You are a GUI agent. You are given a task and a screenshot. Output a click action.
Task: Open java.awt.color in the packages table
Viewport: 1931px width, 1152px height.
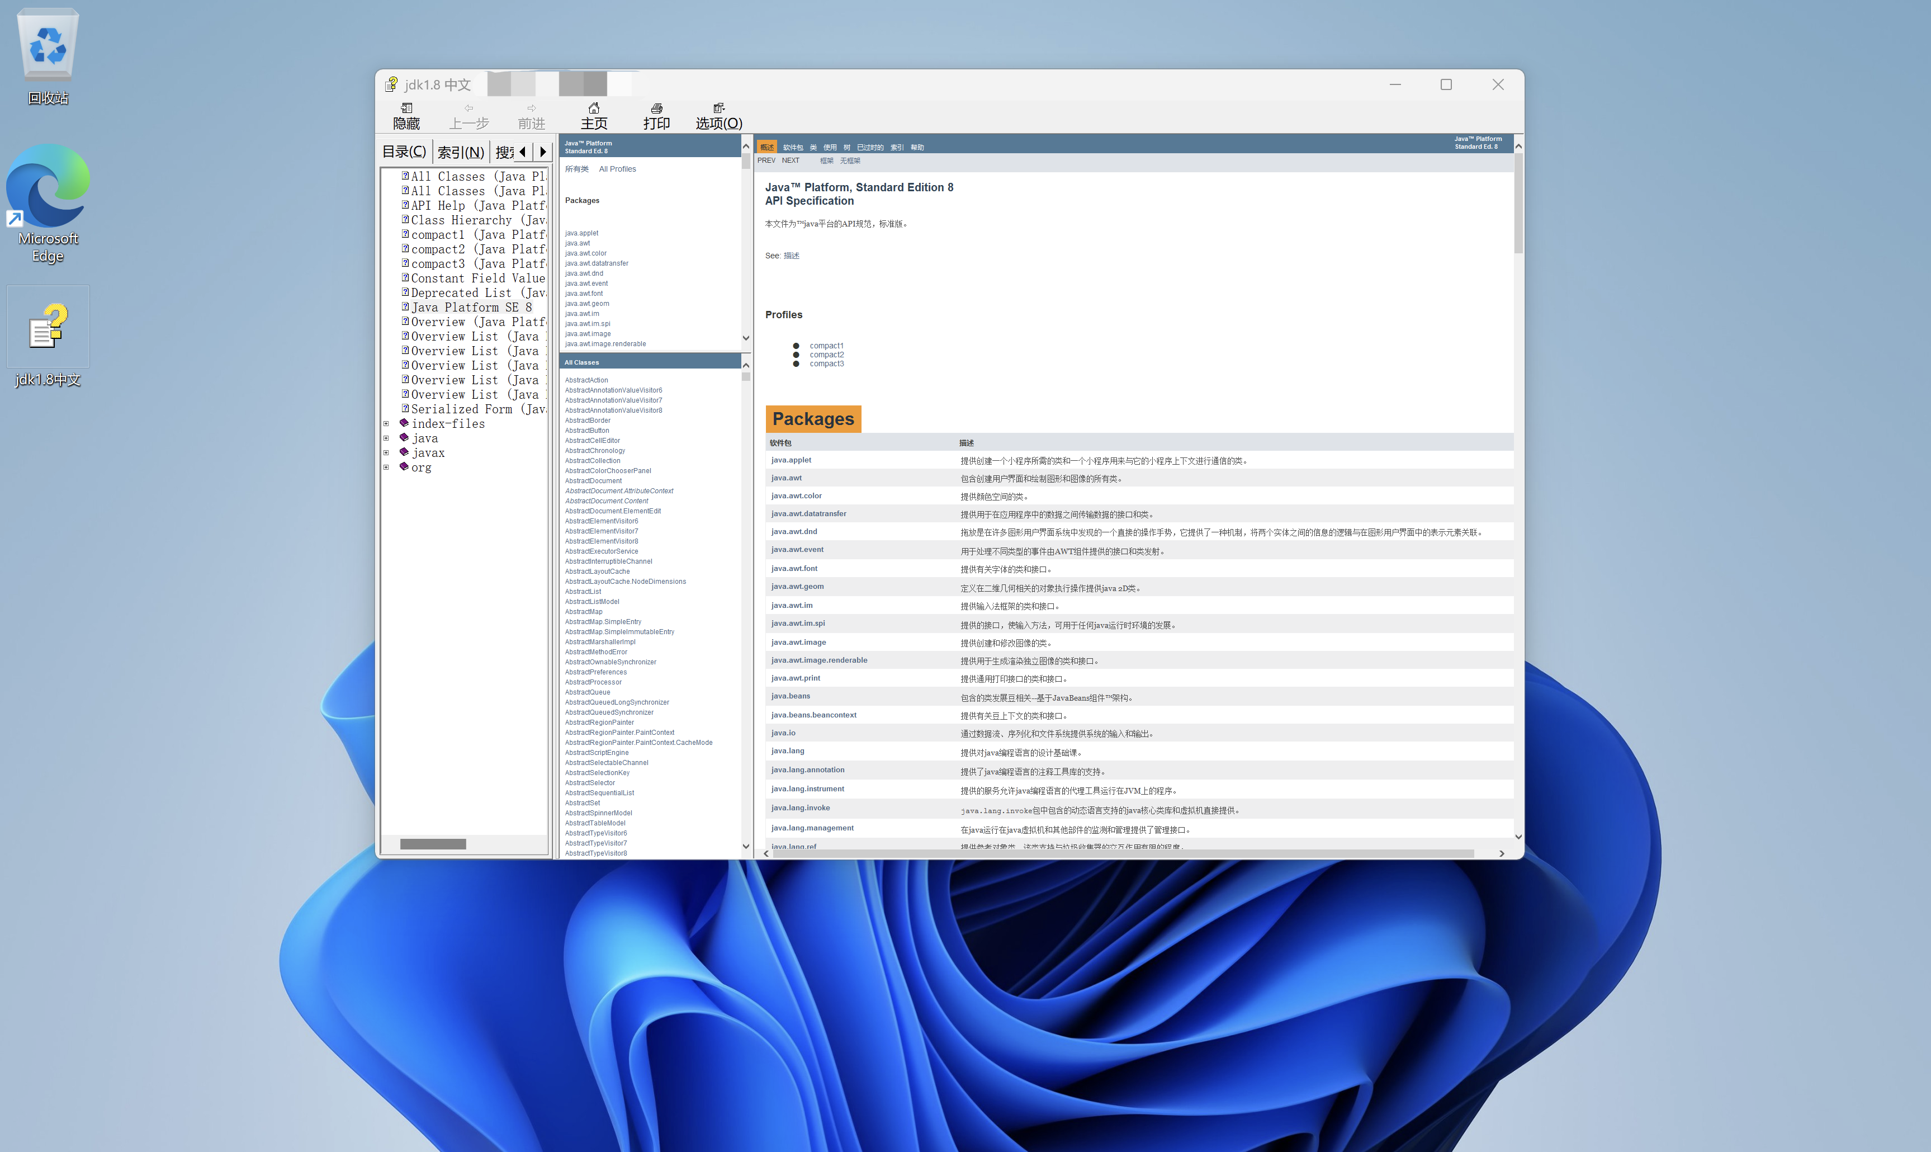[796, 495]
